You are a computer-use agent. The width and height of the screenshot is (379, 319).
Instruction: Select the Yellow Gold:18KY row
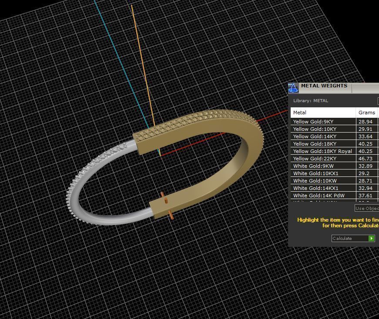pos(335,144)
